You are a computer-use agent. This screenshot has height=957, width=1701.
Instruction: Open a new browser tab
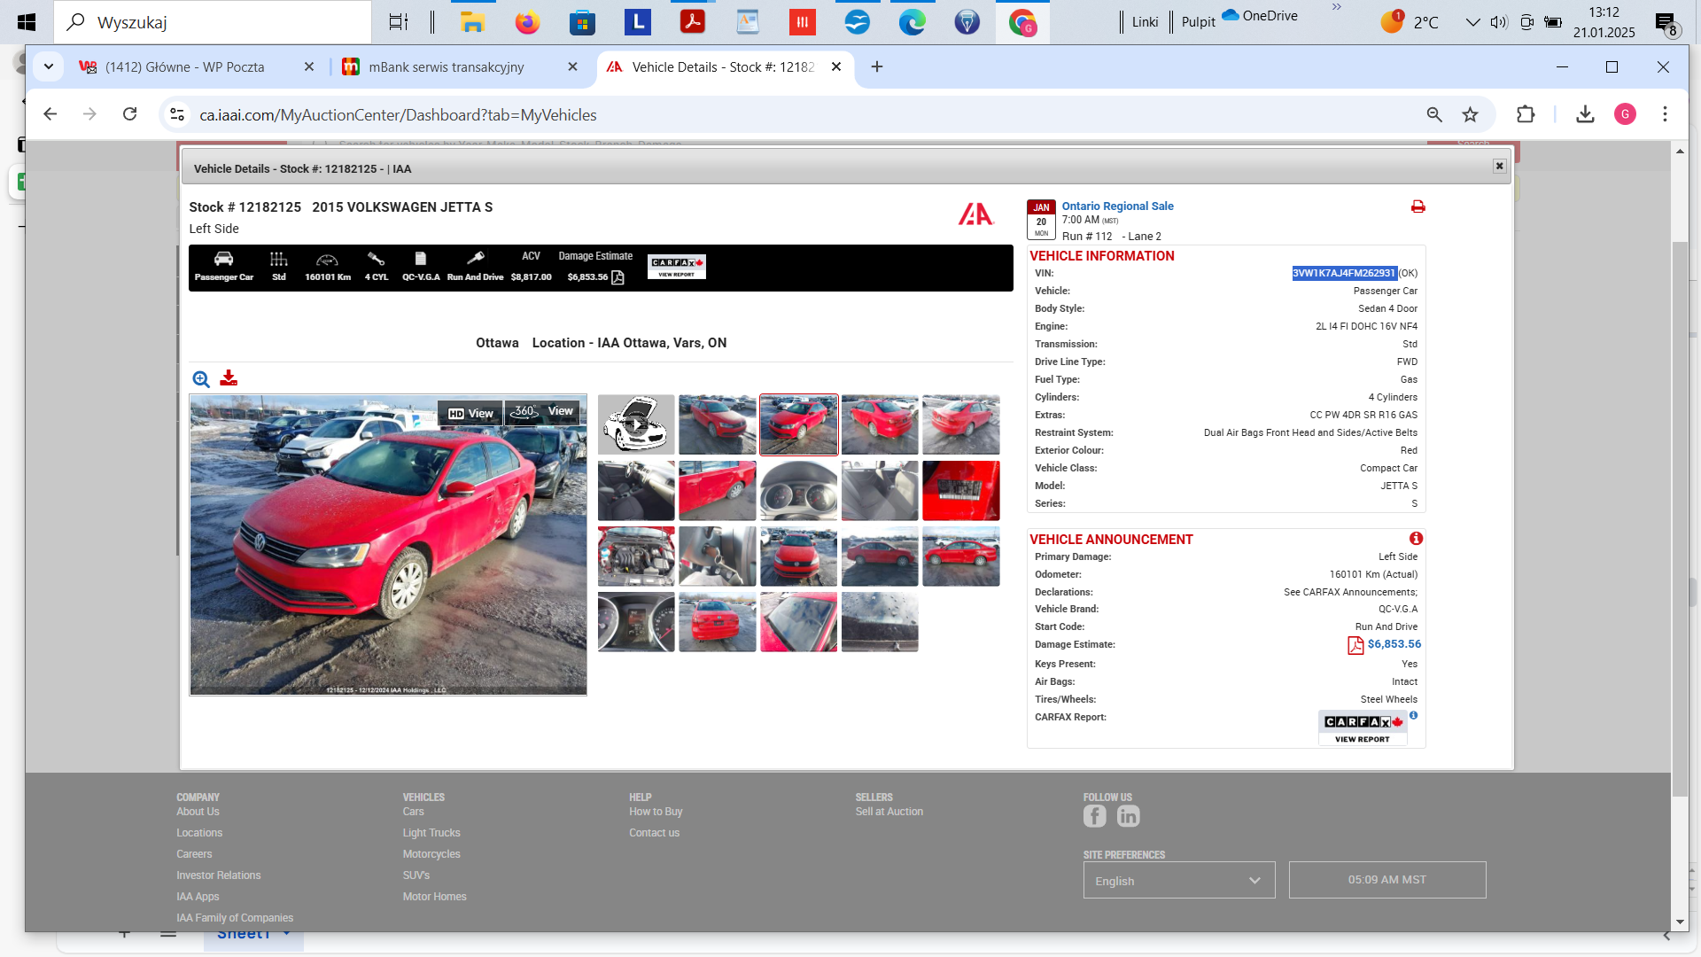[877, 67]
